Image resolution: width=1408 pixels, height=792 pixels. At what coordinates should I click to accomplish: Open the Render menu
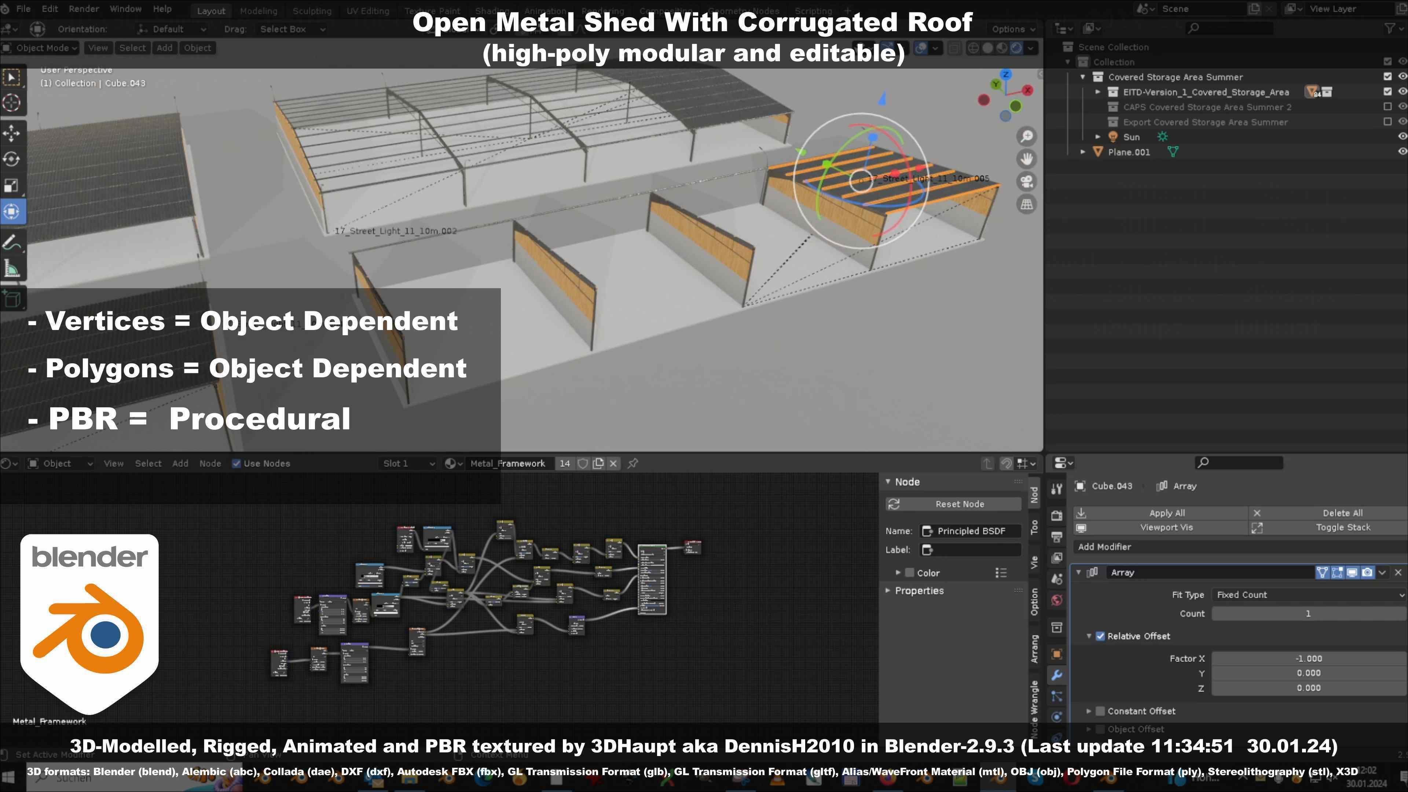pyautogui.click(x=84, y=9)
